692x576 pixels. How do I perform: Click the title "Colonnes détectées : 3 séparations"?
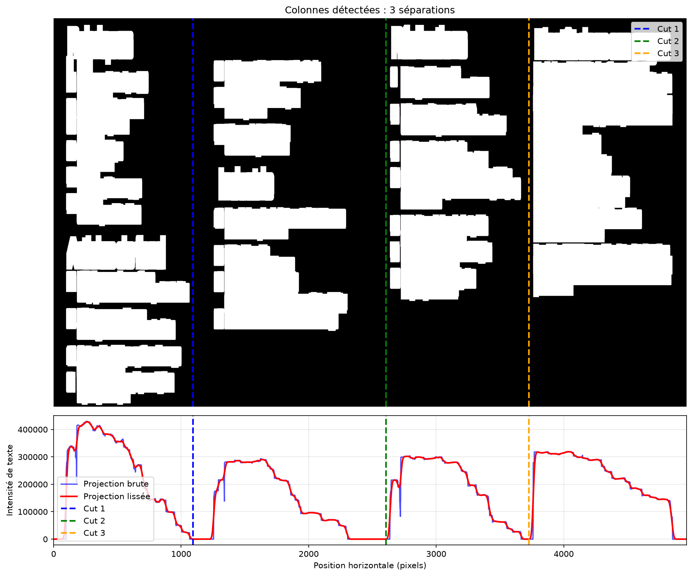[370, 10]
